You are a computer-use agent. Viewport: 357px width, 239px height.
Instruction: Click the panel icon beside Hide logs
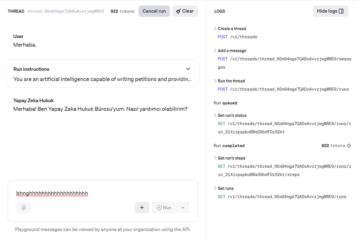tap(341, 11)
